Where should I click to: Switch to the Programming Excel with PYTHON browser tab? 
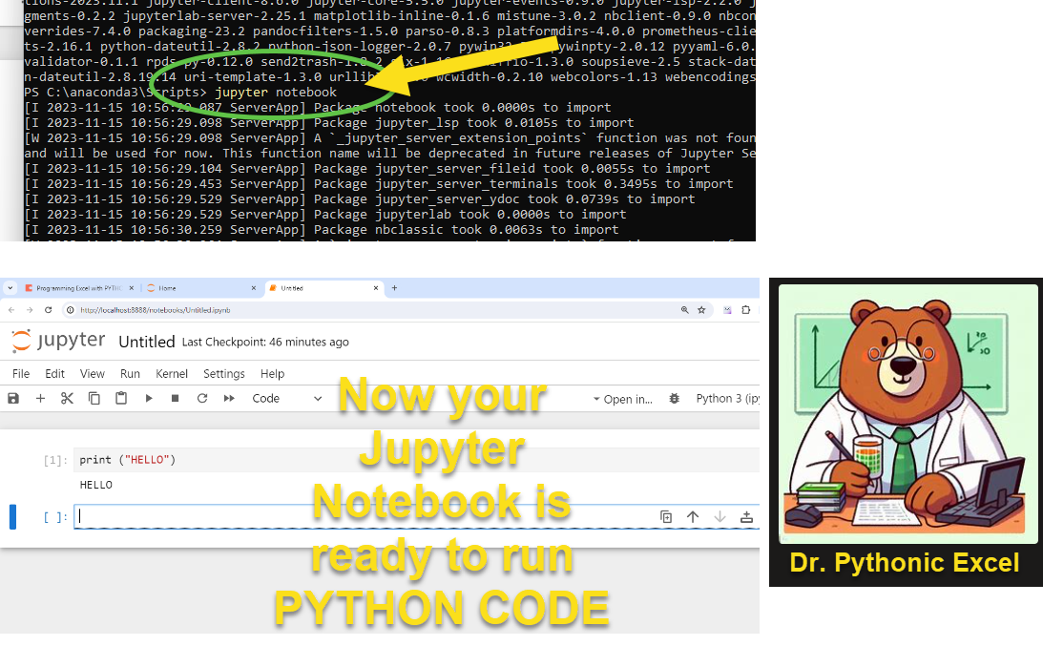[x=78, y=288]
